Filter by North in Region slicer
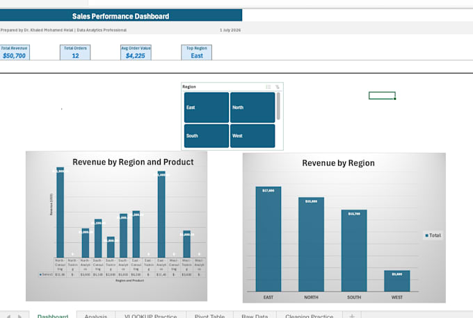Screen dimensions: 473x318 point(252,108)
